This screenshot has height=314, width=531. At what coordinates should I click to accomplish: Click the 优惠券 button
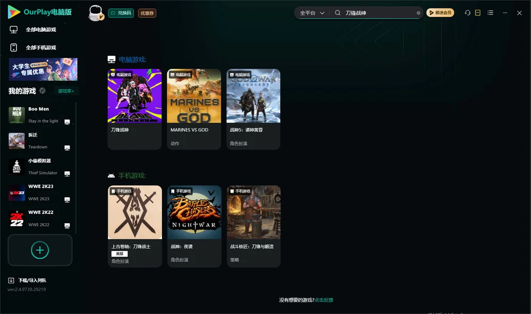147,13
